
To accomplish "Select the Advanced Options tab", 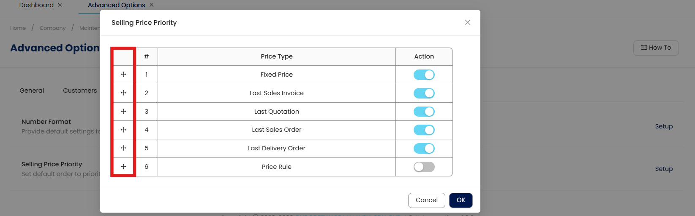I will pyautogui.click(x=116, y=5).
